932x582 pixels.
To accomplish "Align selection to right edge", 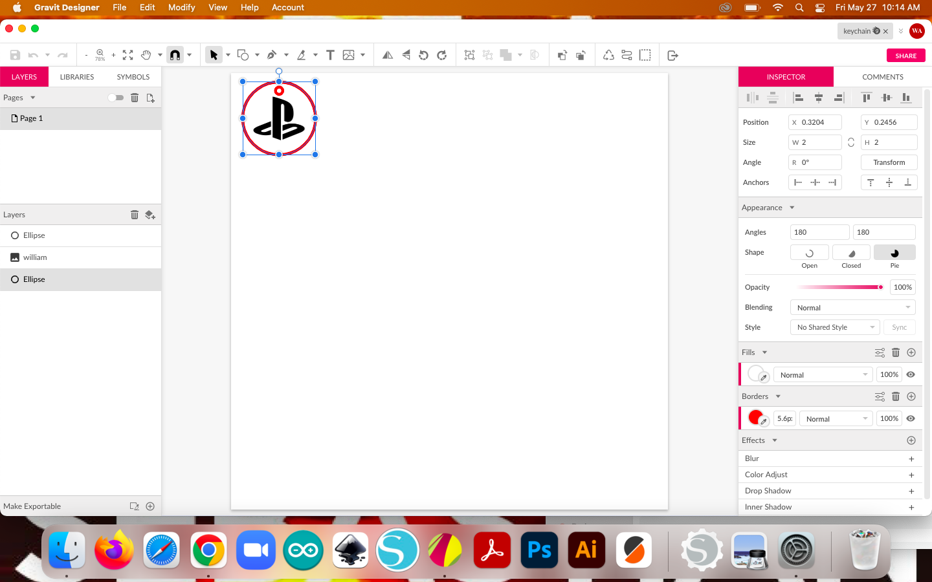I will [839, 98].
